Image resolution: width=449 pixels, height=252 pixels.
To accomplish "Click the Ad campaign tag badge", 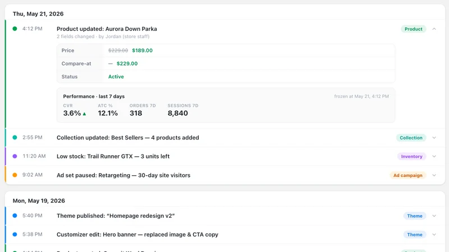I will coord(408,175).
